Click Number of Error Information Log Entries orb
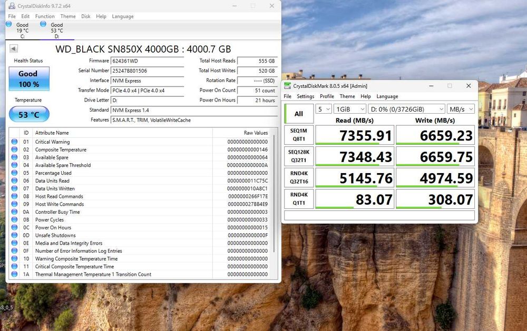 coord(14,251)
